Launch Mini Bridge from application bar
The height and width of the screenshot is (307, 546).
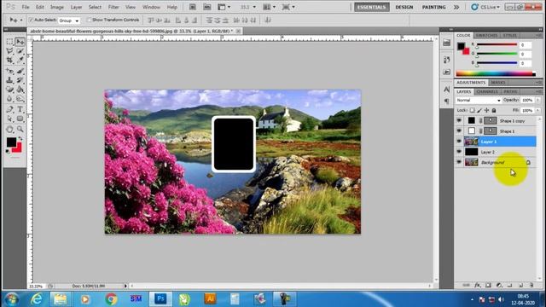click(x=206, y=7)
